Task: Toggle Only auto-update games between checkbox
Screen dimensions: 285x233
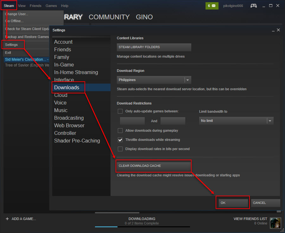Action: (x=120, y=111)
